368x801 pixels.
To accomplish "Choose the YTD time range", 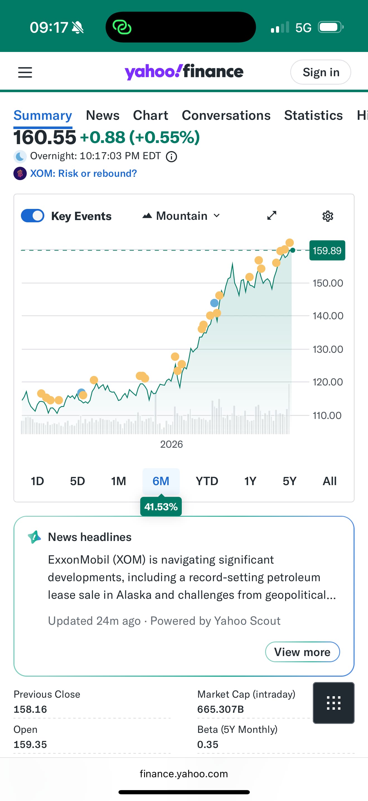I will (207, 481).
